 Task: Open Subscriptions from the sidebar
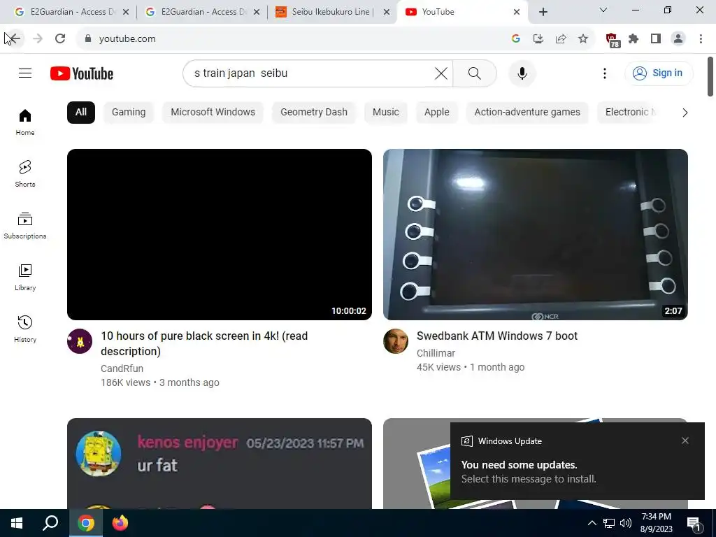25,226
